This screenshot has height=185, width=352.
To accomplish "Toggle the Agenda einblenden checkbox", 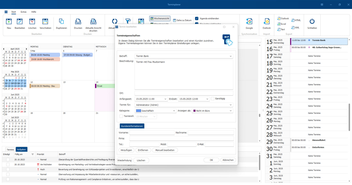I will tap(197, 18).
